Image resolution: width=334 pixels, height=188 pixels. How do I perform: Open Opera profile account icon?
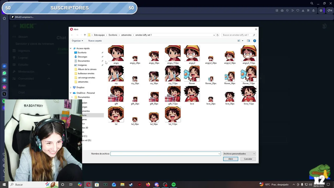point(313,10)
